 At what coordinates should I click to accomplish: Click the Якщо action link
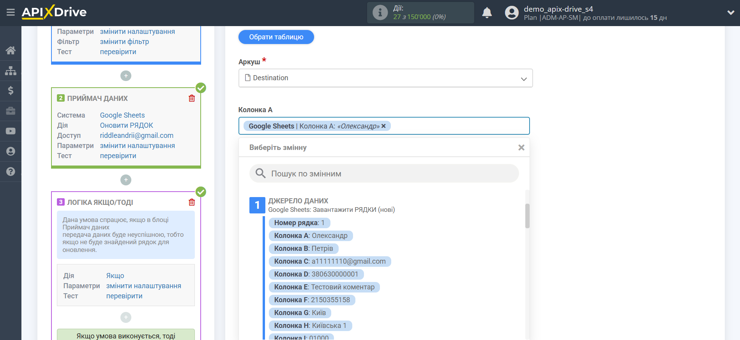[115, 276]
